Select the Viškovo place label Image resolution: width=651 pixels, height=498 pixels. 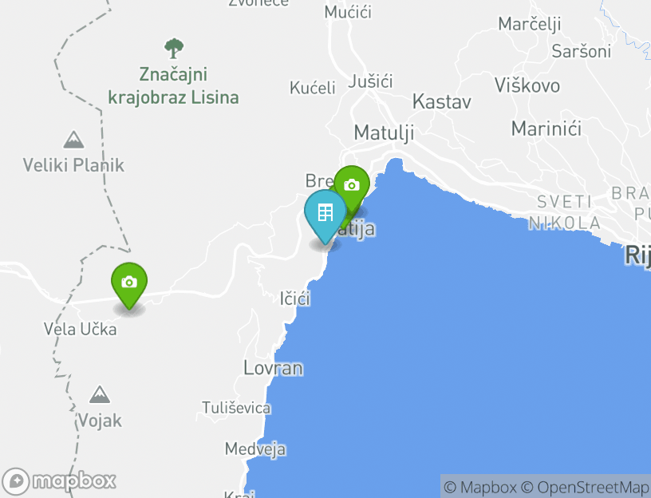(x=527, y=86)
